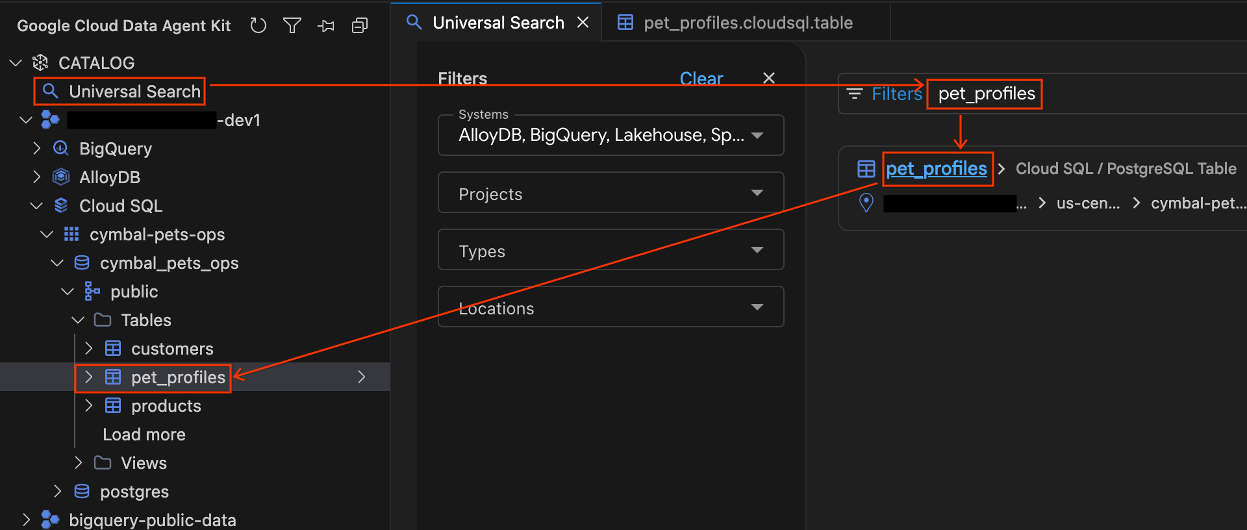This screenshot has height=530, width=1247.
Task: Expand the postgres database
Action: point(58,491)
